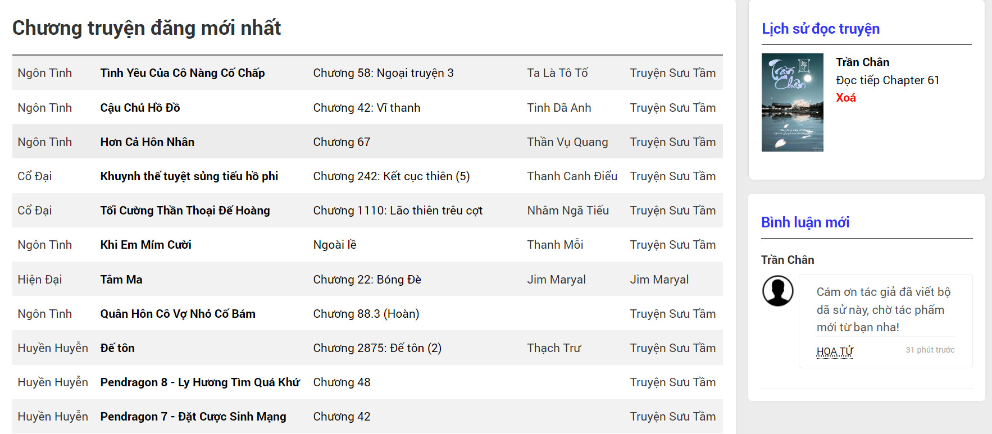Open the Lịch sử đọc truyện heading
992x434 pixels.
[821, 29]
